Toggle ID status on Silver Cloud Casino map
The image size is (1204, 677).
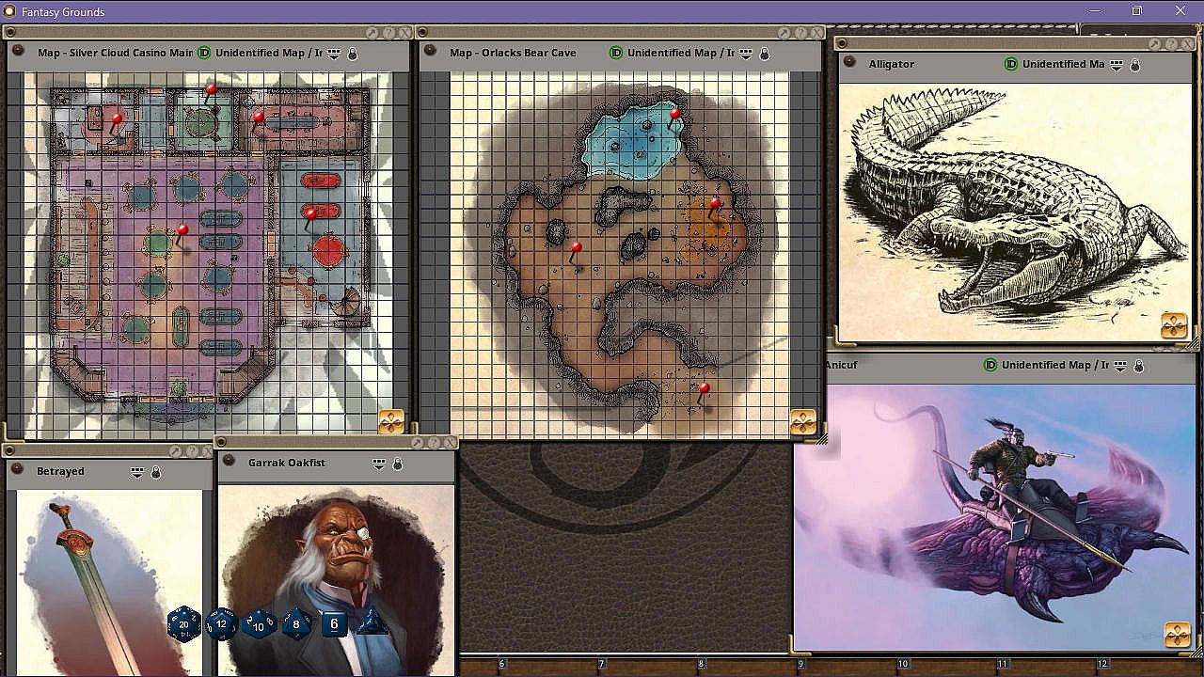pos(204,53)
